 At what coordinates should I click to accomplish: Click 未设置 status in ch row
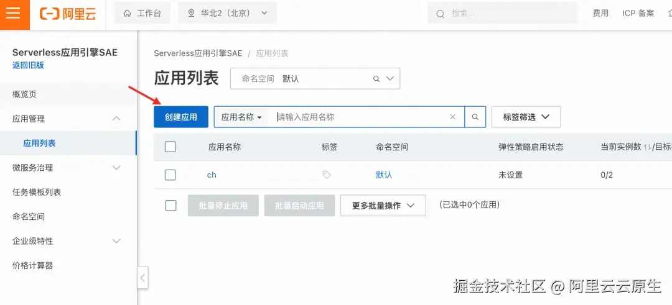510,175
